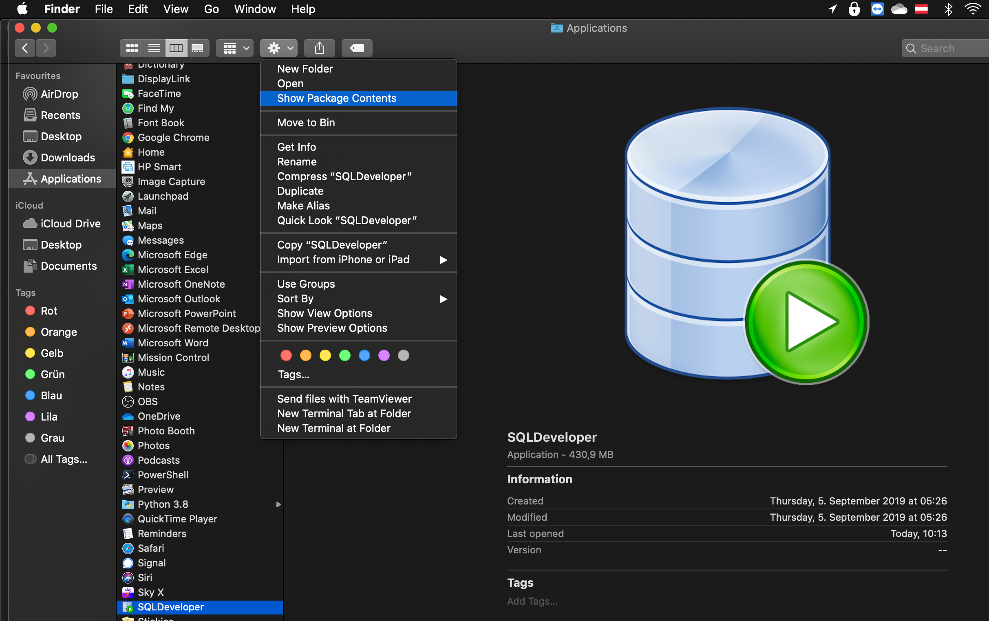This screenshot has height=621, width=989.
Task: Apply the orange tag color swatch
Action: click(x=306, y=355)
